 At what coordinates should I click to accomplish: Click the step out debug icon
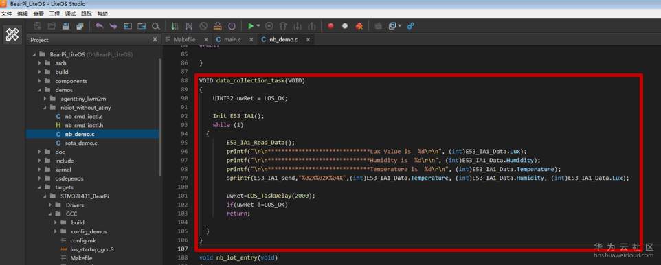pos(311,26)
